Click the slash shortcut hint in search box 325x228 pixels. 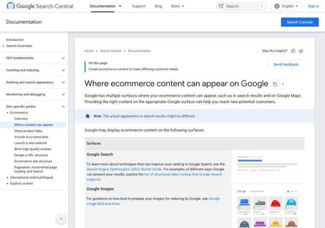click(x=262, y=6)
